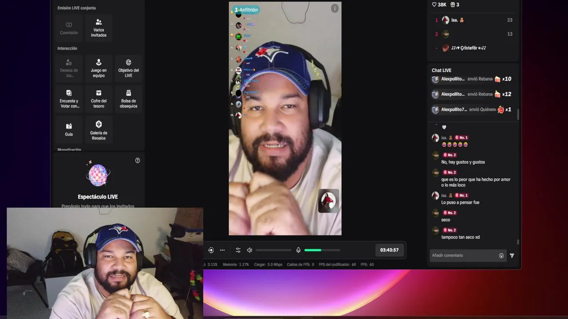
Task: Click comment 'que es lo peor que ha hecho'
Action: (476, 182)
